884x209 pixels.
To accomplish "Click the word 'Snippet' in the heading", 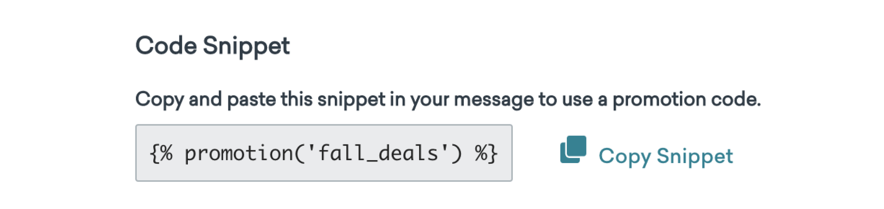I will 246,46.
